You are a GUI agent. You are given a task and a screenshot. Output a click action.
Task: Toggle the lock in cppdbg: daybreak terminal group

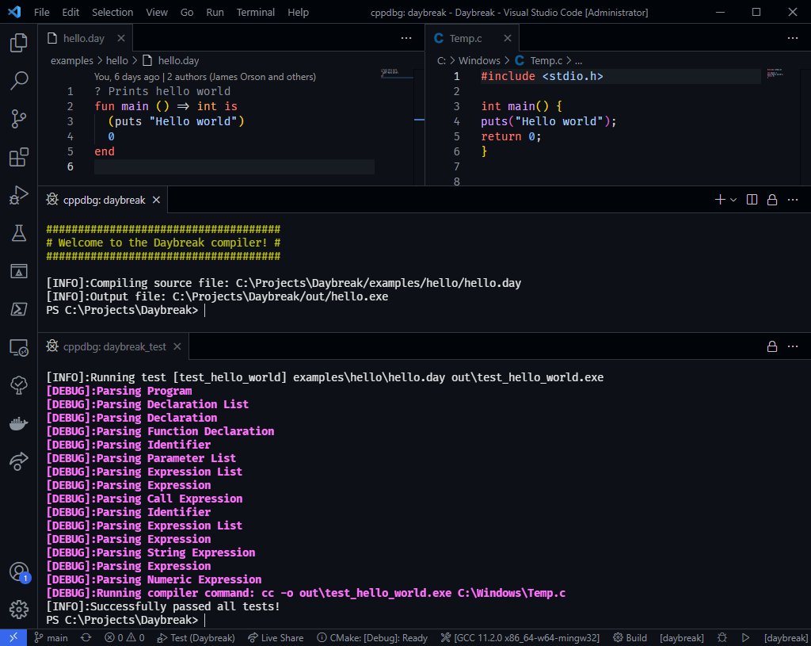pyautogui.click(x=772, y=200)
